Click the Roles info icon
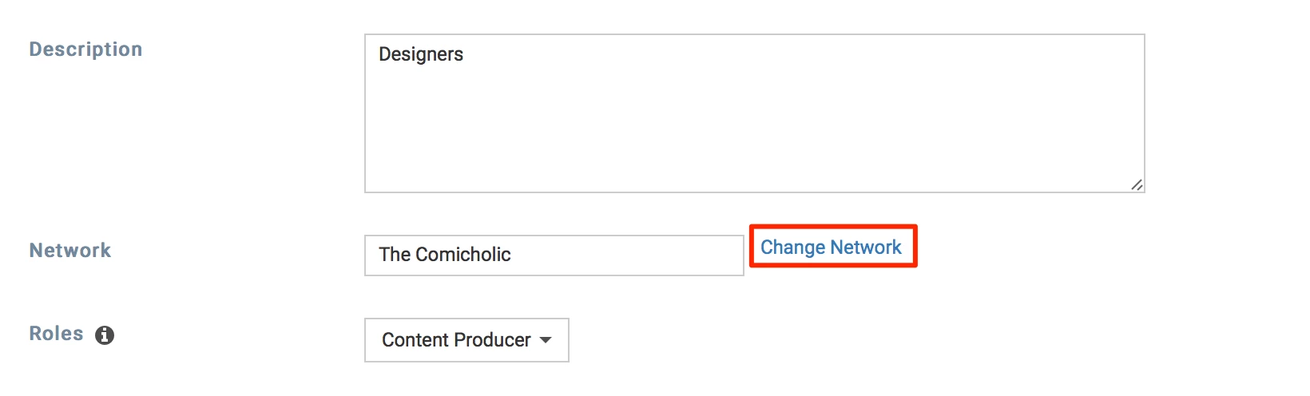This screenshot has width=1310, height=396. pyautogui.click(x=105, y=335)
